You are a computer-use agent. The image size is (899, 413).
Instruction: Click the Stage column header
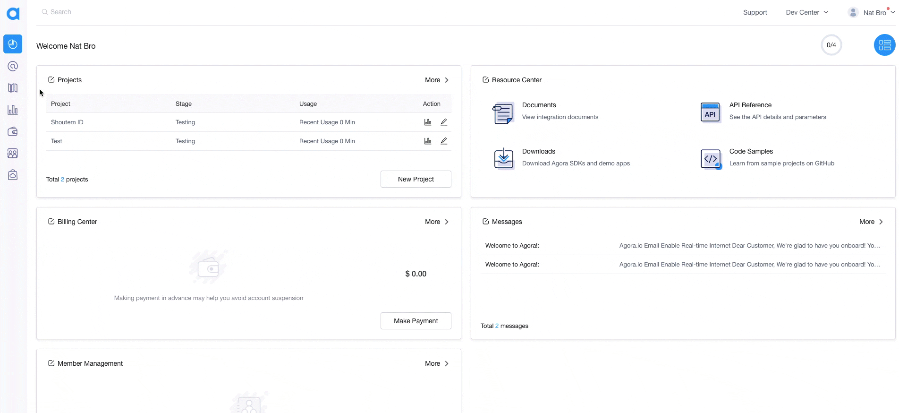[x=184, y=103]
